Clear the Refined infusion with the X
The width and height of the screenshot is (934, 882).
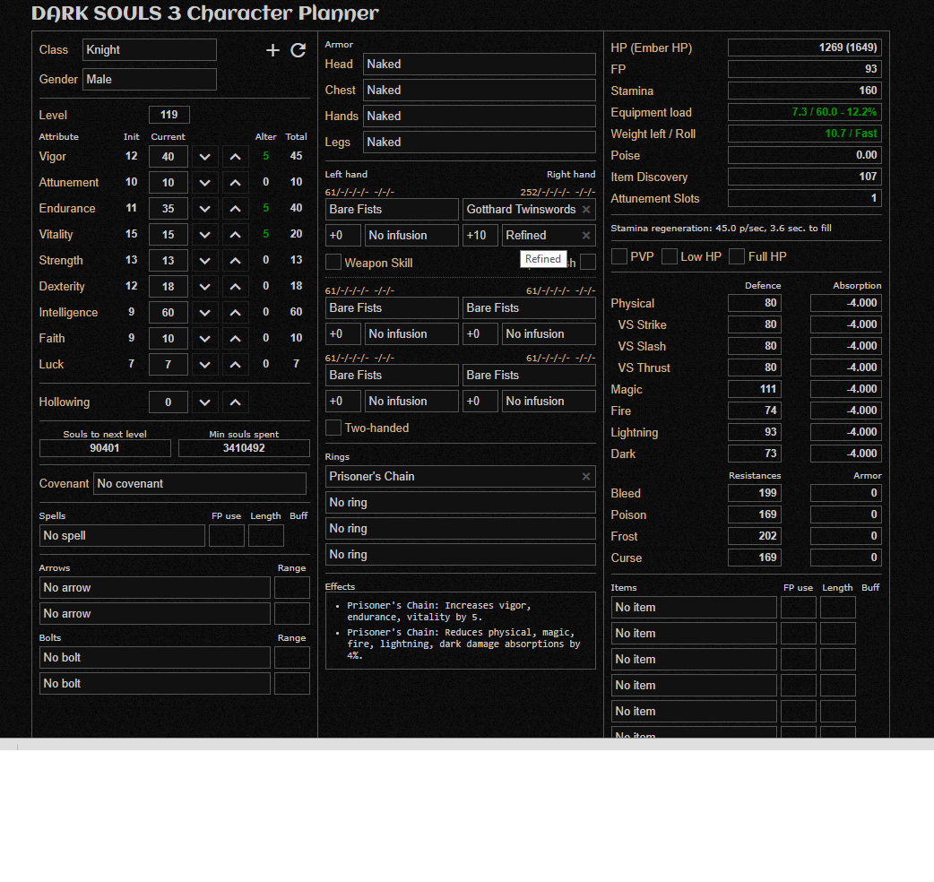(x=586, y=236)
